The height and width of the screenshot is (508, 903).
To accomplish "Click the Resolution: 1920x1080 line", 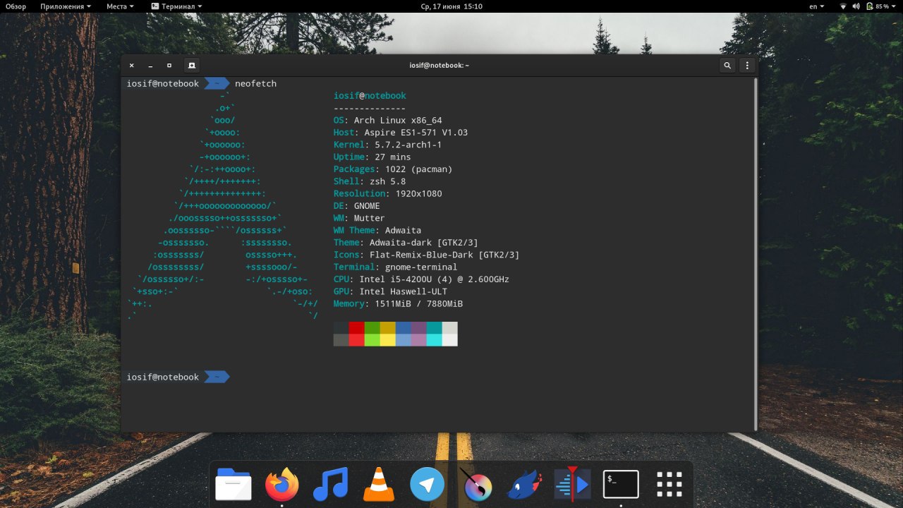I will click(388, 194).
